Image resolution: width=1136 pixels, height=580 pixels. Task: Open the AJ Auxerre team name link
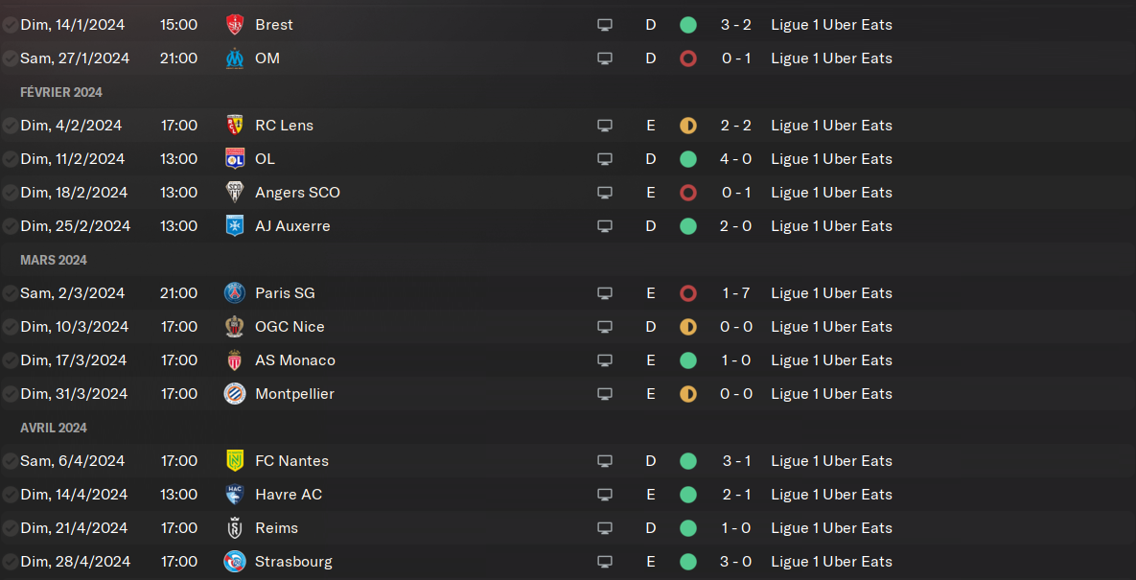click(x=292, y=226)
